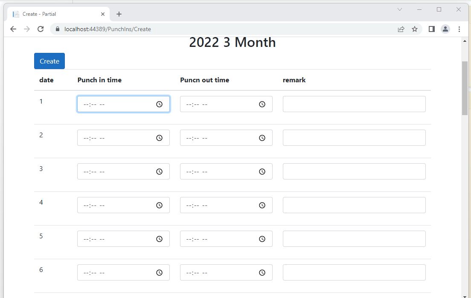Select the Create - Partial tab
471x298 pixels.
(x=58, y=14)
